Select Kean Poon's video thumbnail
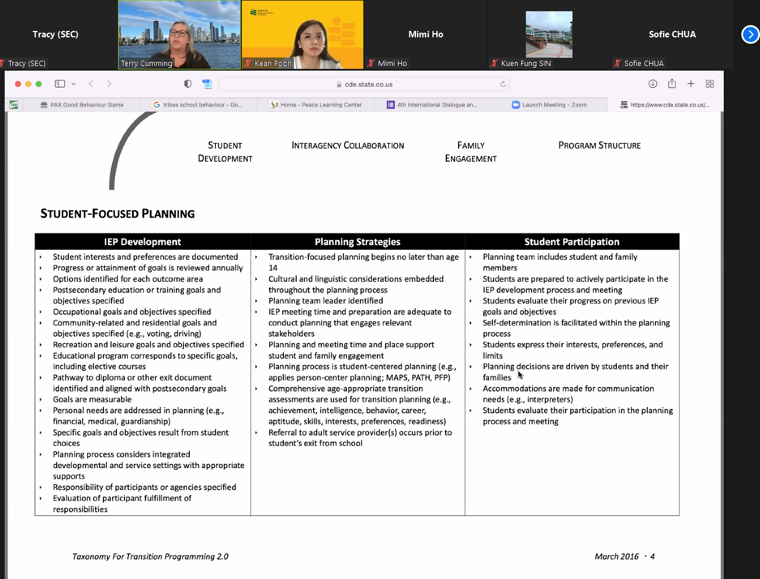Screen dimensions: 760x579 (x=303, y=34)
